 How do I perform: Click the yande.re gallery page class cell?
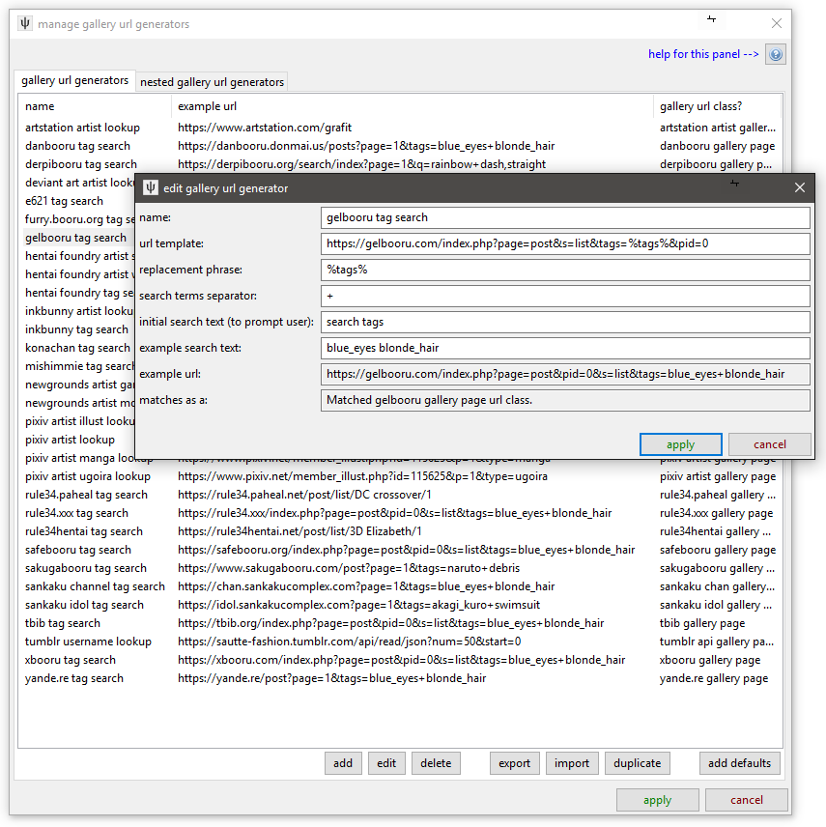click(714, 678)
